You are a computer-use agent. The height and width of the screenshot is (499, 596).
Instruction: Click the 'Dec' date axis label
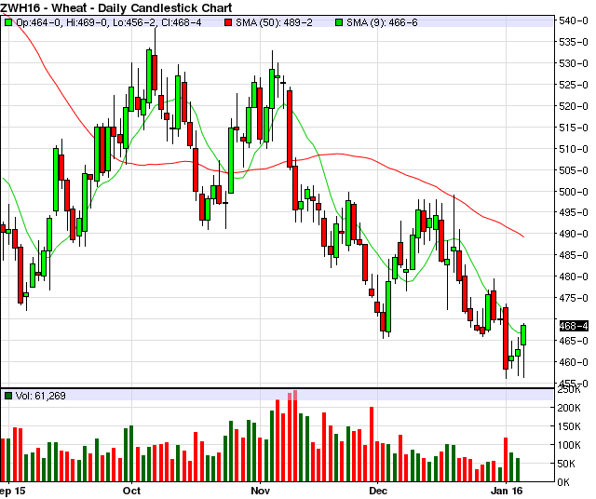pos(378,491)
